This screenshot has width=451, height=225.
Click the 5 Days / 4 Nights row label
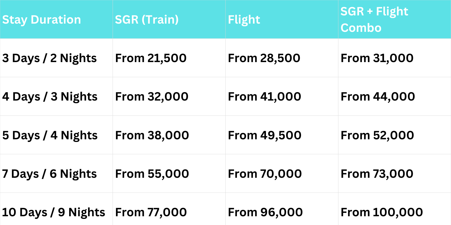[x=50, y=135]
